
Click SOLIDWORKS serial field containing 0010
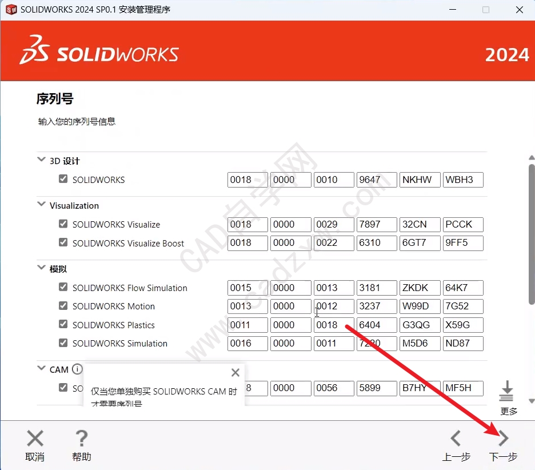tap(334, 180)
